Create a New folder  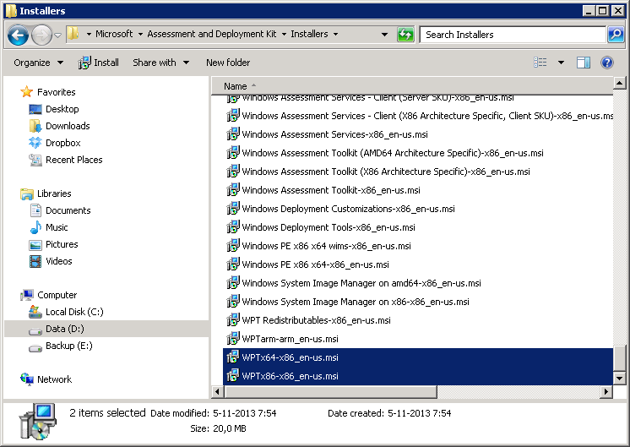coord(228,63)
